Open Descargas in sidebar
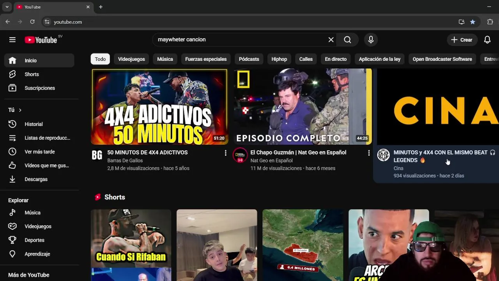The image size is (499, 281). tap(39, 179)
